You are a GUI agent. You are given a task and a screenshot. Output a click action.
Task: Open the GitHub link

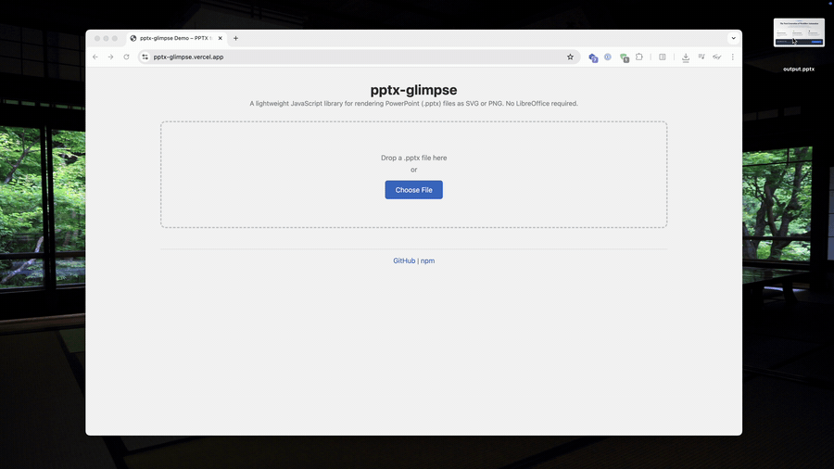(404, 260)
